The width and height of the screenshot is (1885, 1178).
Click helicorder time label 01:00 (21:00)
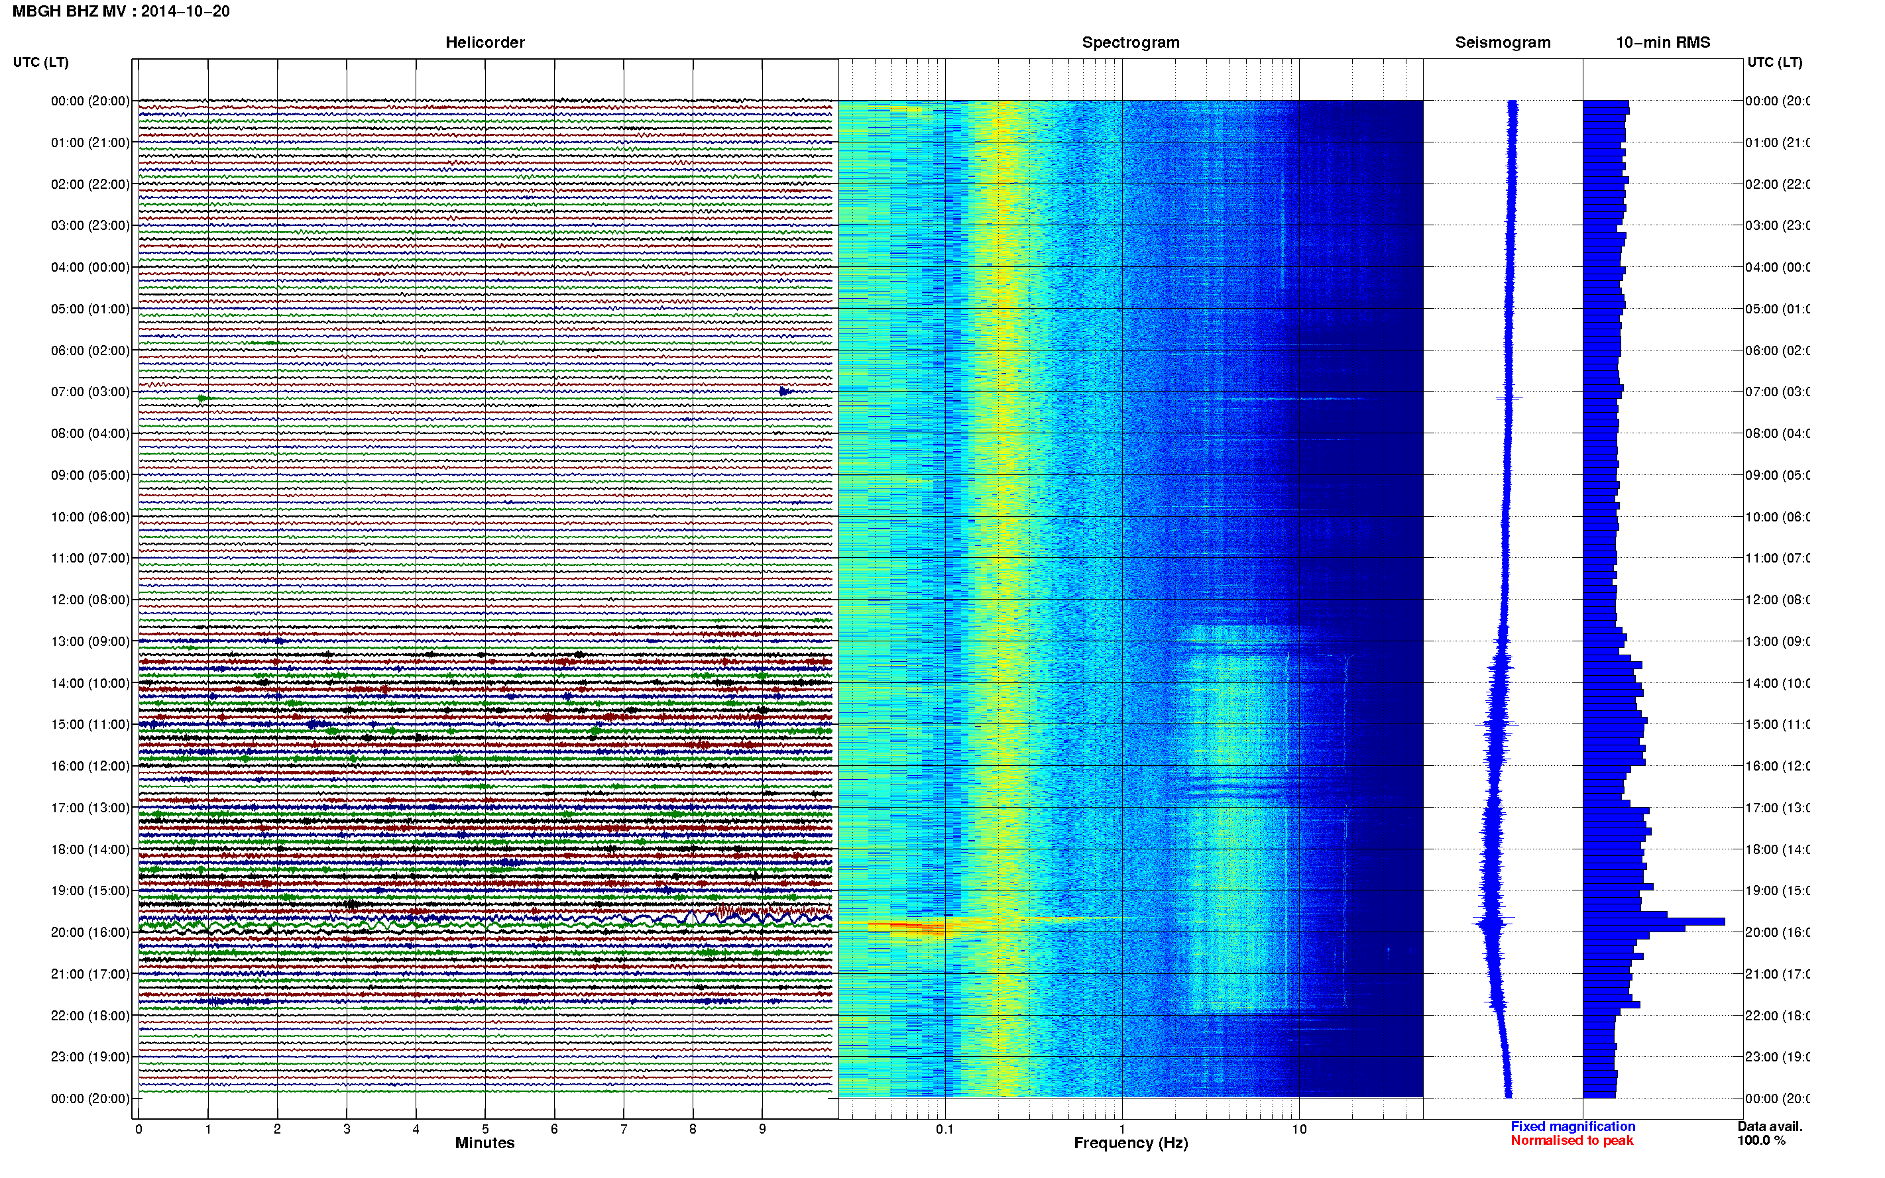[90, 142]
